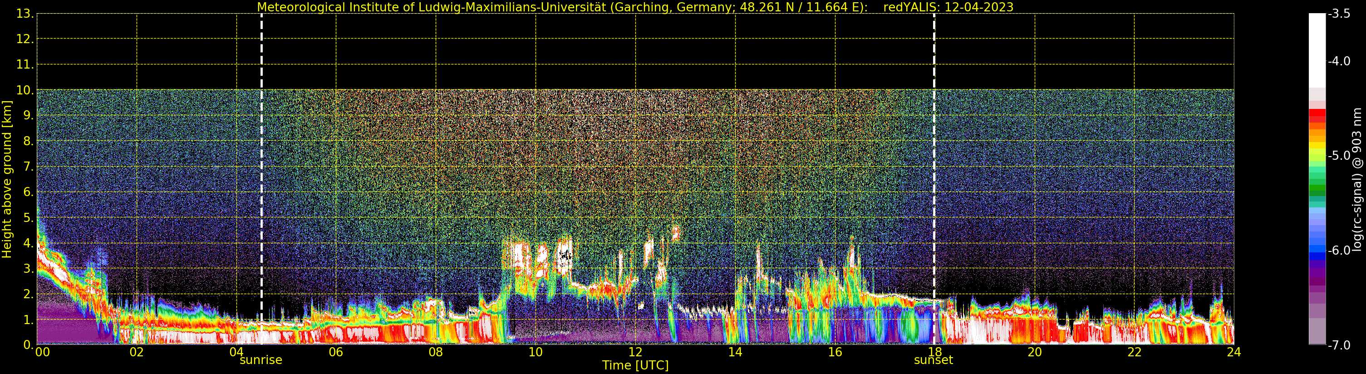Click the "18" time axis tick label

[x=935, y=352]
